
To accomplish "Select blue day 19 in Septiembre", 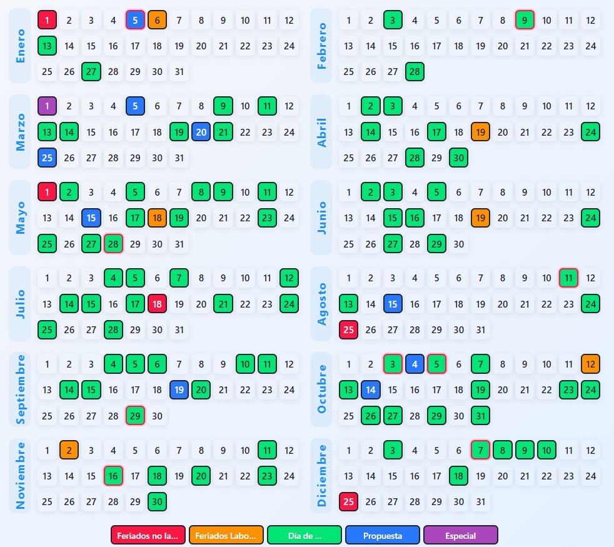I will (x=179, y=389).
